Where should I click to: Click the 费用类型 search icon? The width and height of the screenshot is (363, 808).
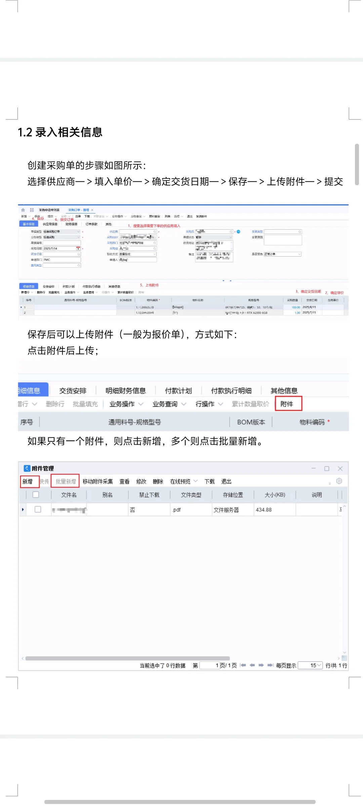(79, 265)
